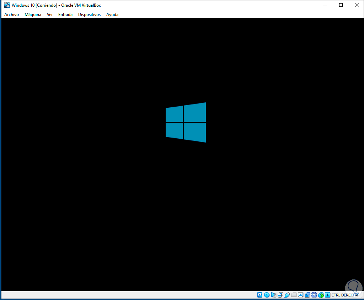
Task: Open the Archivo menu
Action: tap(12, 15)
